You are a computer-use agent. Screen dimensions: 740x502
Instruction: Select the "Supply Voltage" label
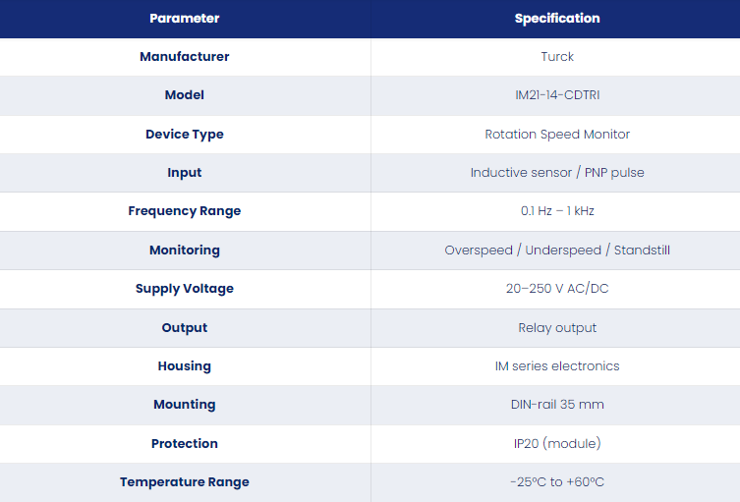185,289
